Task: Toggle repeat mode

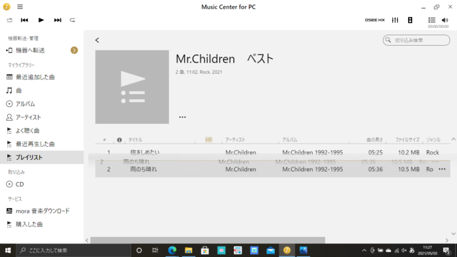Action: pos(72,20)
